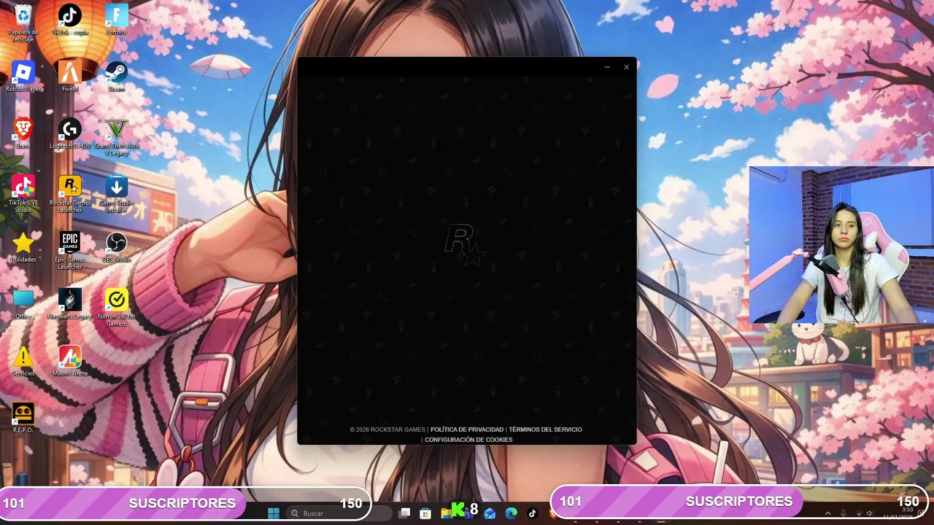Open Task View on the taskbar
934x525 pixels.
404,513
